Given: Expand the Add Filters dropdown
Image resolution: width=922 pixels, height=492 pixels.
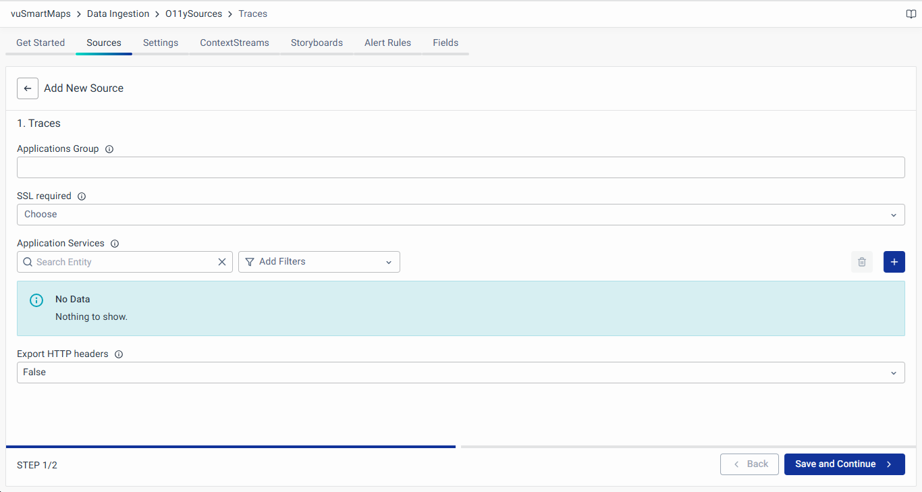Looking at the screenshot, I should point(319,262).
